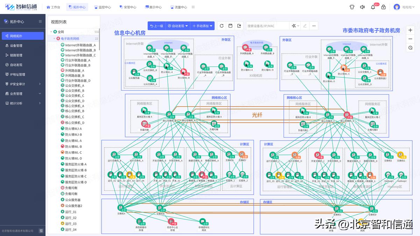Select 设备管理 in the left sidebar

tap(21, 45)
